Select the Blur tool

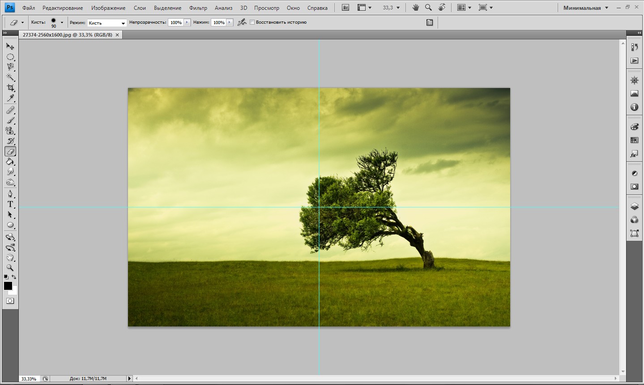10,172
